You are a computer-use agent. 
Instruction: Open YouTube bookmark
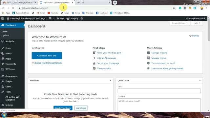53,13
